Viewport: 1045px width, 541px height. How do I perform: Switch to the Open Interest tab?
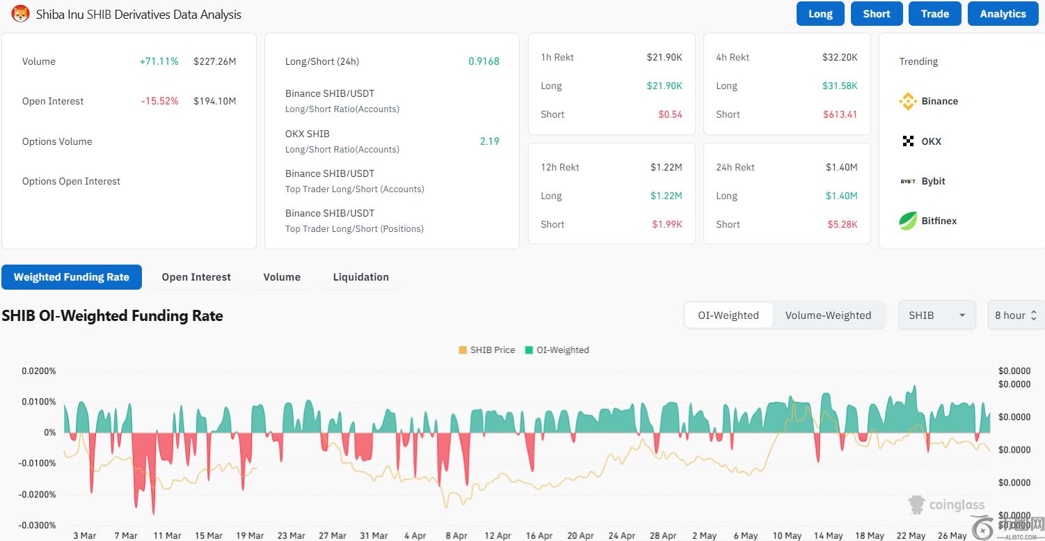tap(196, 277)
